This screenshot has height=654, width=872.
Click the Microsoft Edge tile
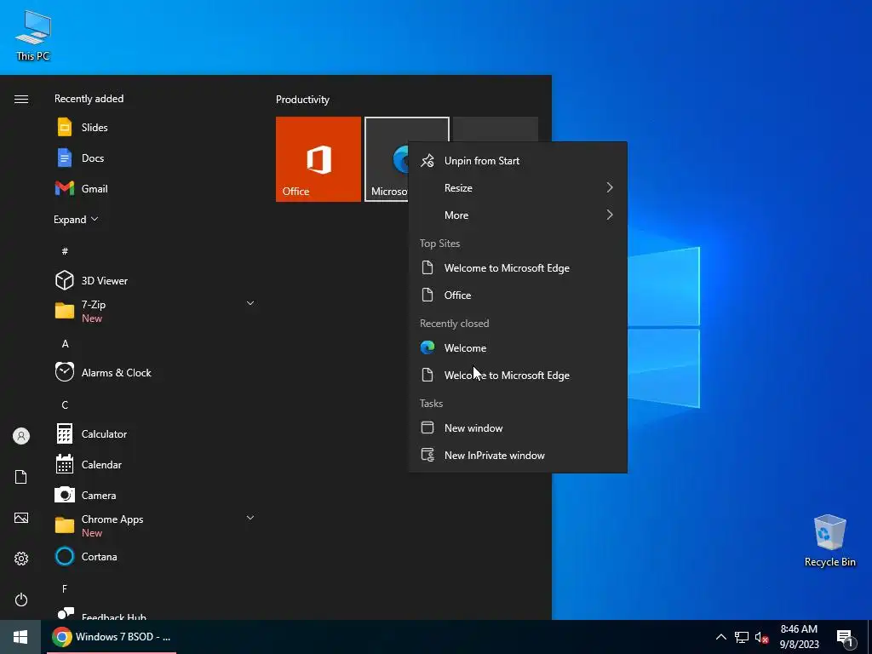(387, 159)
